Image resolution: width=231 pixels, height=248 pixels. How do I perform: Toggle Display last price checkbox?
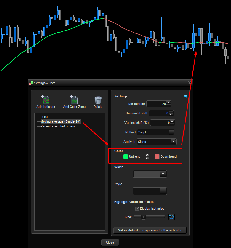(x=137, y=209)
